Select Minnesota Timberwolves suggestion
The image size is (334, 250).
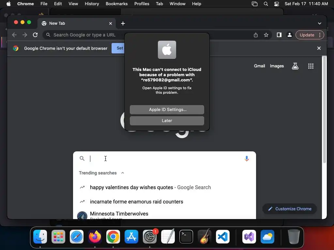click(164, 215)
